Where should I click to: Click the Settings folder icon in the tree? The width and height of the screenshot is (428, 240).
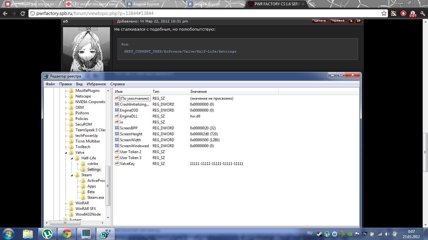pyautogui.click(x=83, y=169)
